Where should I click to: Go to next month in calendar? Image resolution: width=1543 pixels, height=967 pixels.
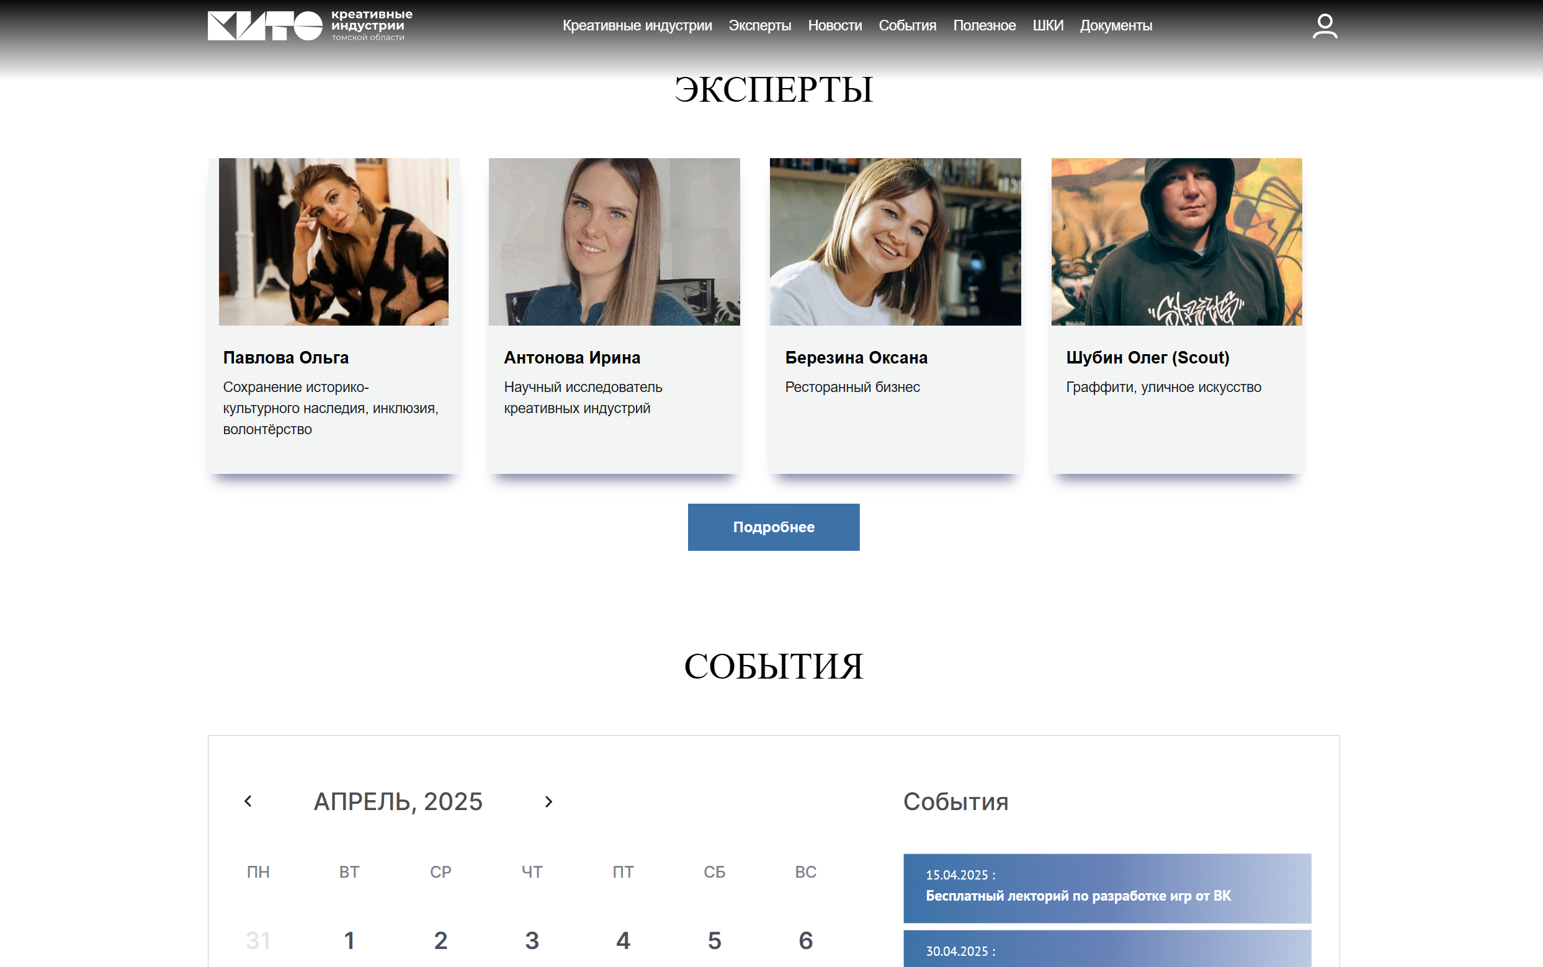click(x=548, y=801)
